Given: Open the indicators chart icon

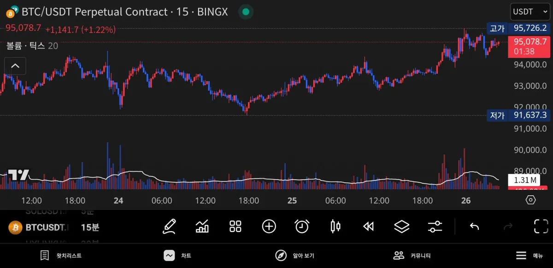Looking at the screenshot, I should [x=202, y=227].
